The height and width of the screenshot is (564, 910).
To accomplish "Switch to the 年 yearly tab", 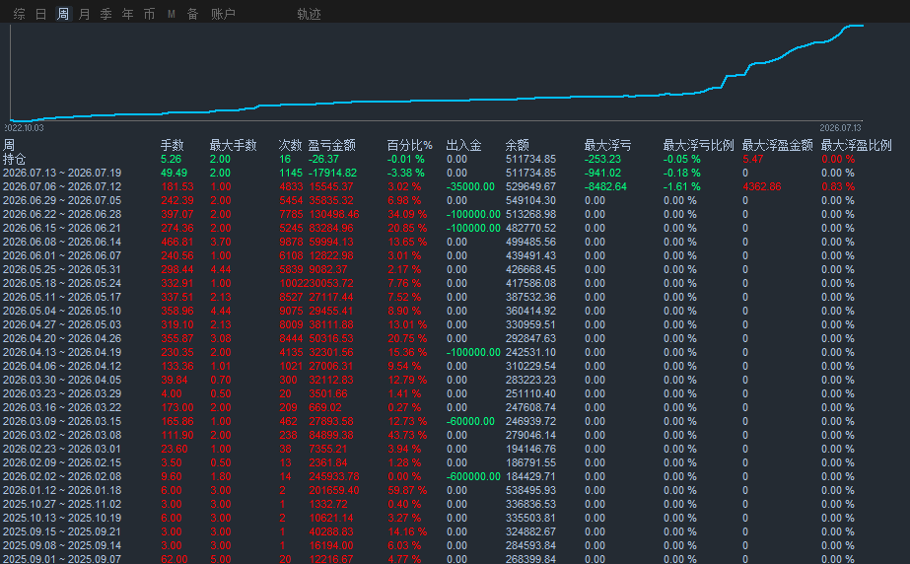I will (x=128, y=14).
